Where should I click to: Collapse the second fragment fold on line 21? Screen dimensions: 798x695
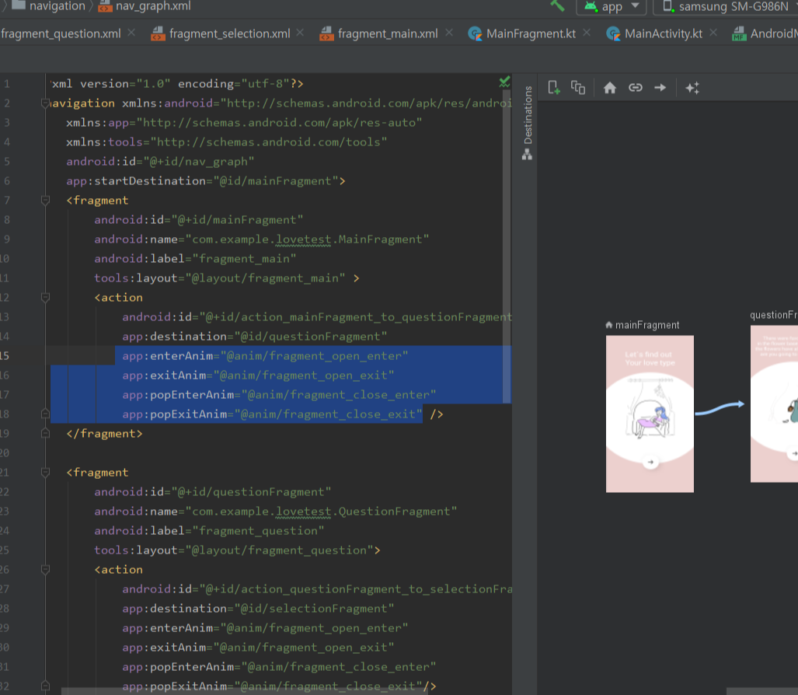[x=45, y=473]
